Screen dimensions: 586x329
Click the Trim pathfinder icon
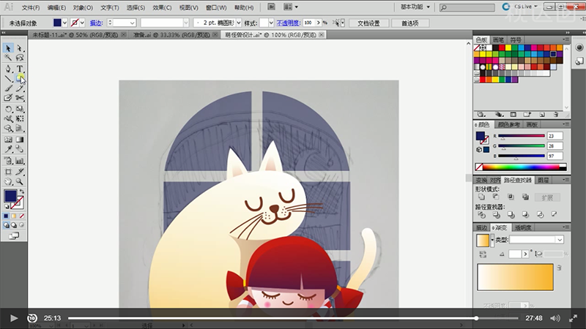(x=496, y=214)
